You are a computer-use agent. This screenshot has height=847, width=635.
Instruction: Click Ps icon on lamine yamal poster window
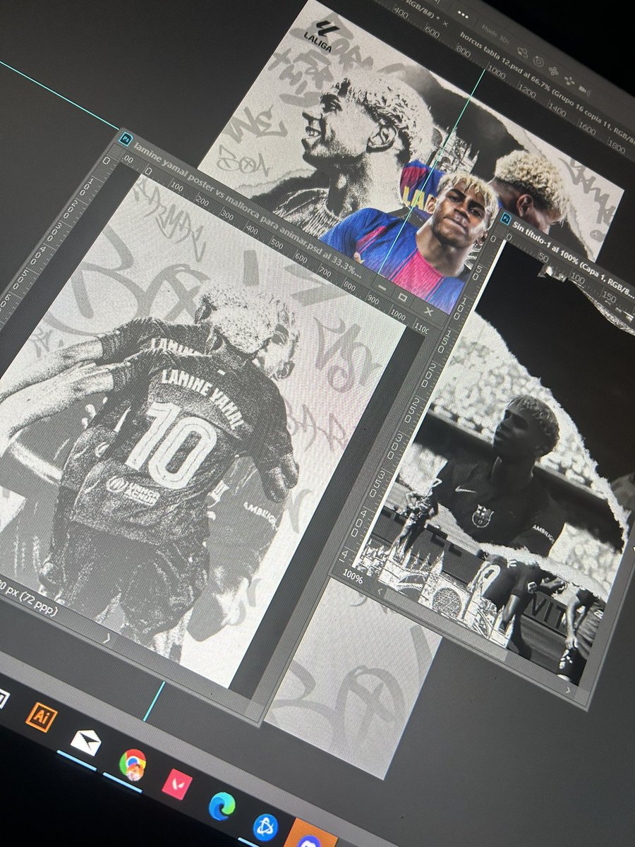tap(126, 138)
